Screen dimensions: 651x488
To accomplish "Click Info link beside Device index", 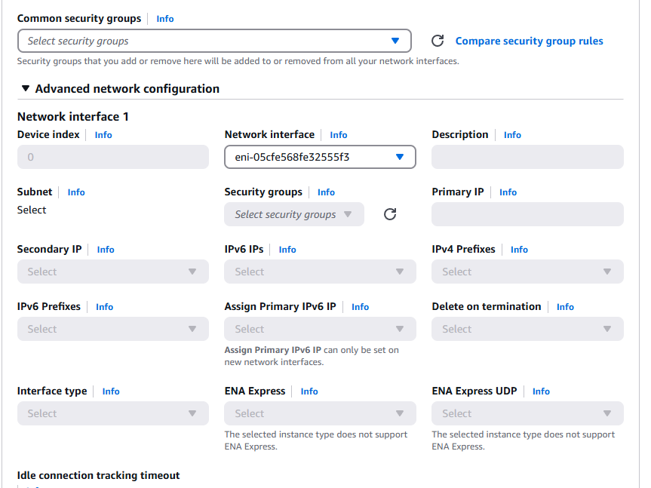I will 103,135.
